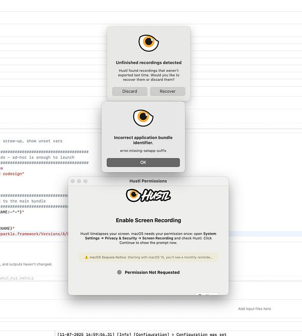The height and width of the screenshot is (336, 302).
Task: Click the 'outputs haven't changed' text
Action: pyautogui.click(x=26, y=264)
